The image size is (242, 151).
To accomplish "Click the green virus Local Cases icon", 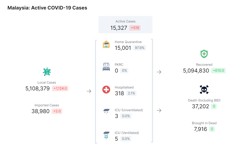I will (x=47, y=72).
